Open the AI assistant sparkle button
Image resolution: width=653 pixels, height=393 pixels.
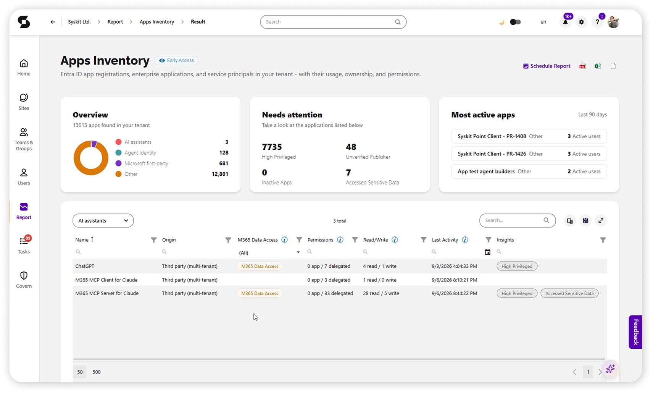(x=610, y=369)
